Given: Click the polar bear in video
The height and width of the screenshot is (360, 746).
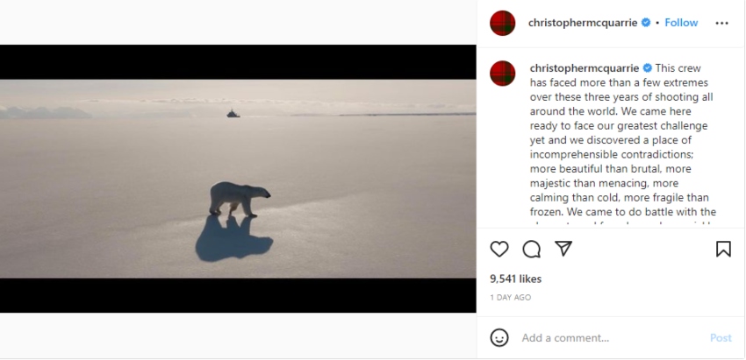Looking at the screenshot, I should pyautogui.click(x=240, y=199).
